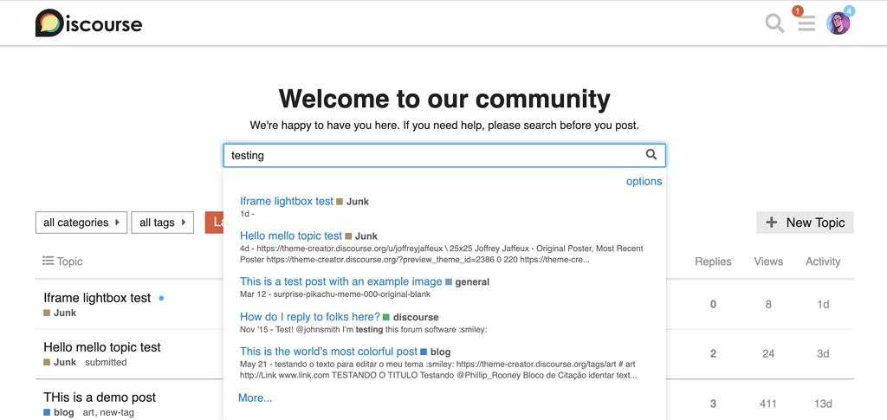Click More... to show more results

click(x=256, y=397)
